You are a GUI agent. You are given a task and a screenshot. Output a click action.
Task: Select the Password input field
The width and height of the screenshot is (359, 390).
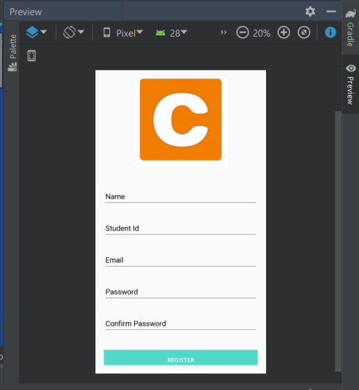181,292
